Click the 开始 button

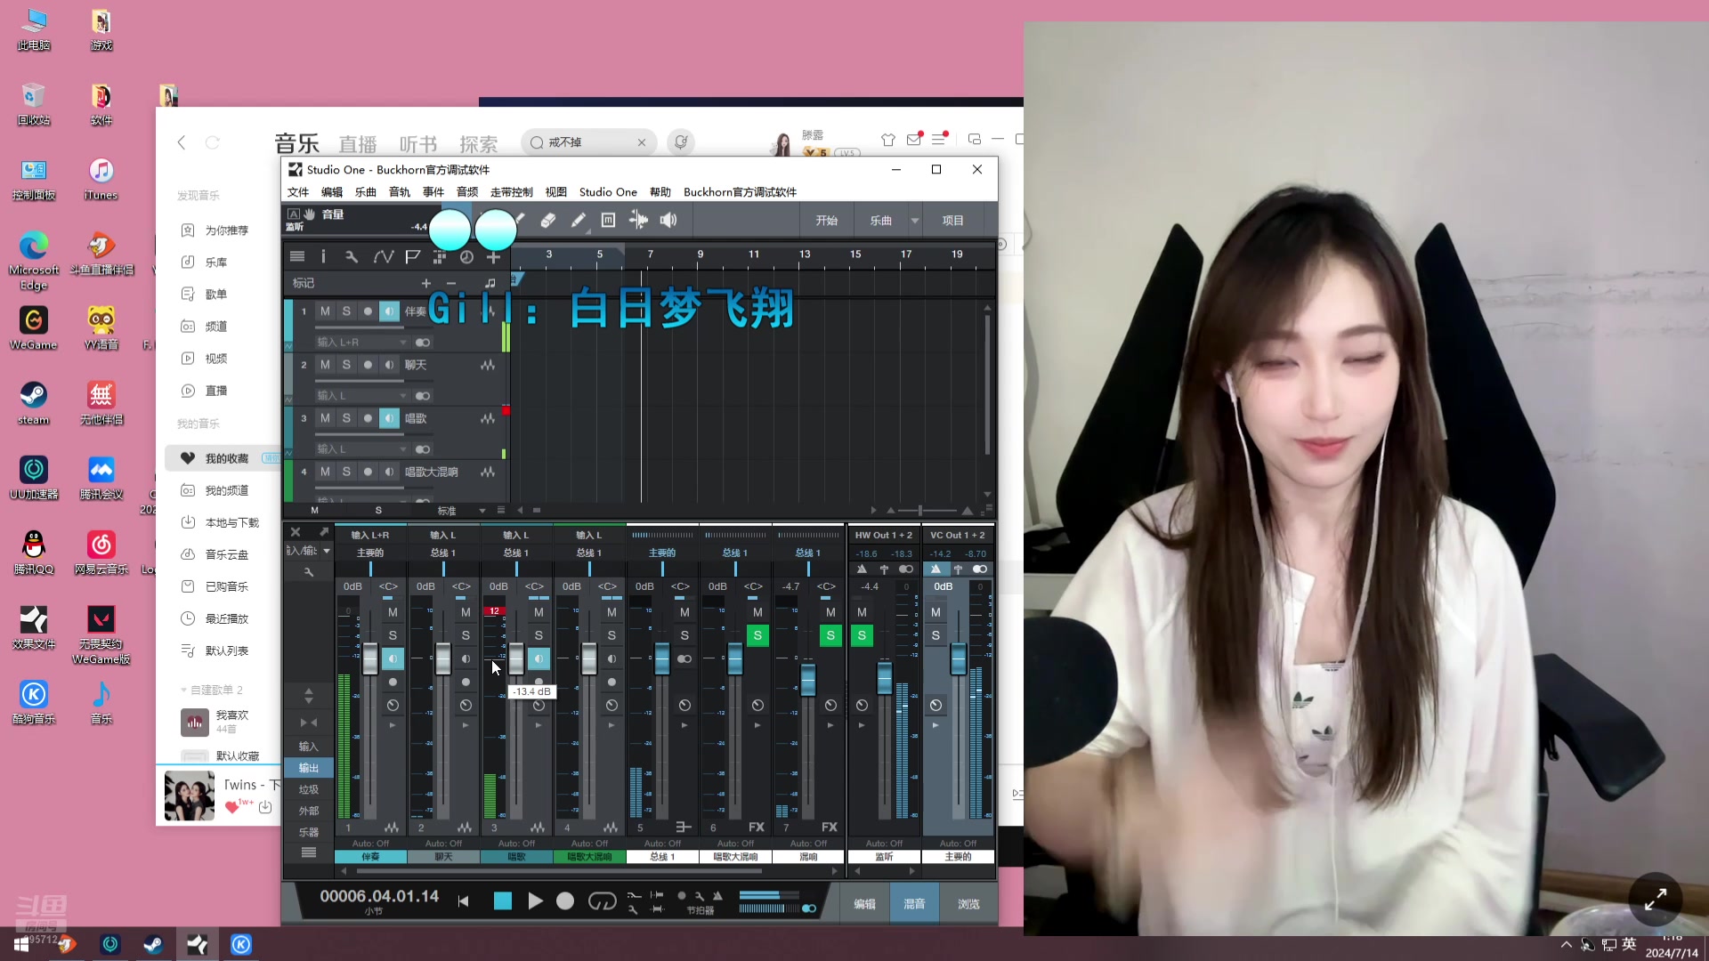tap(827, 221)
